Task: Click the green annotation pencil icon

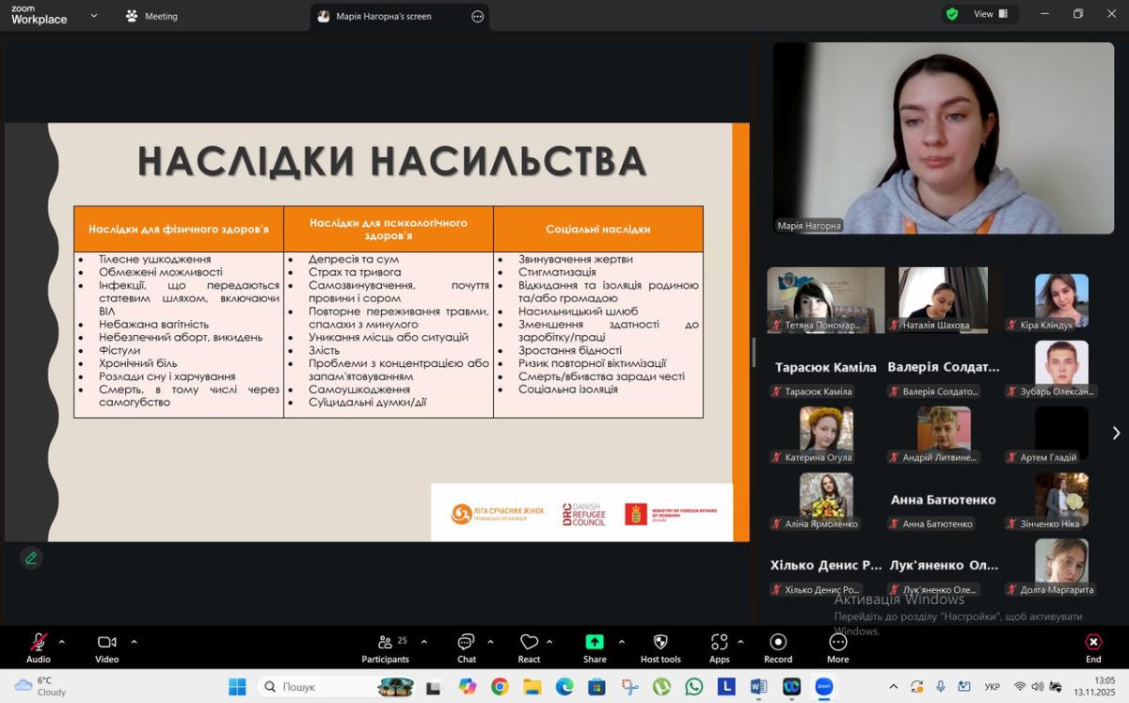Action: [31, 558]
